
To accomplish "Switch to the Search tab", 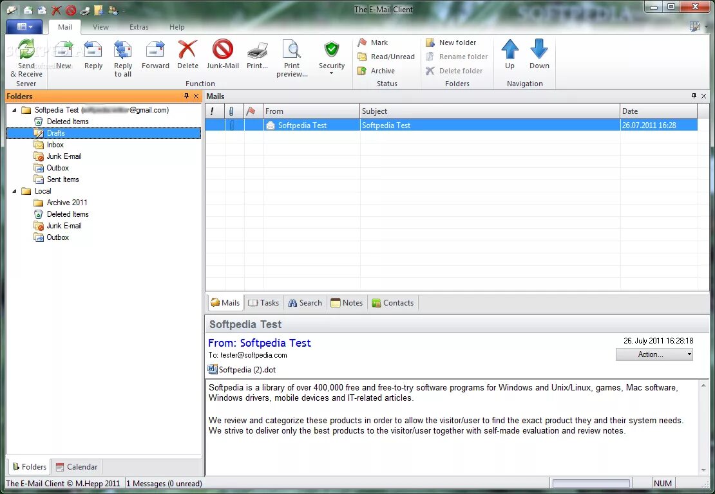I will point(305,303).
